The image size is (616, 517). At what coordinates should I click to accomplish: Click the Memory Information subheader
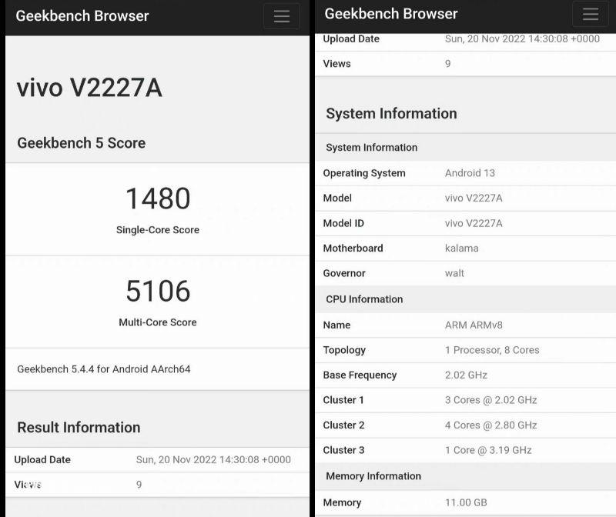point(373,476)
